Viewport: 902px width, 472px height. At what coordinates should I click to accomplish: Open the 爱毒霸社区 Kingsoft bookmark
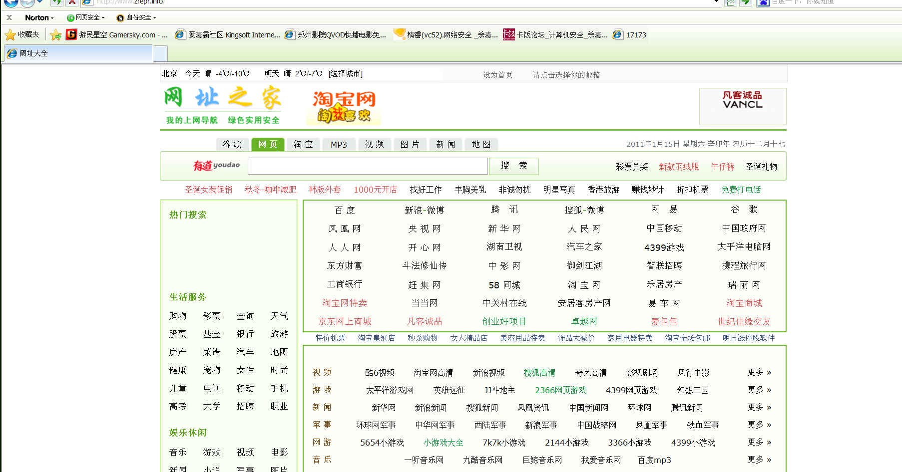227,34
